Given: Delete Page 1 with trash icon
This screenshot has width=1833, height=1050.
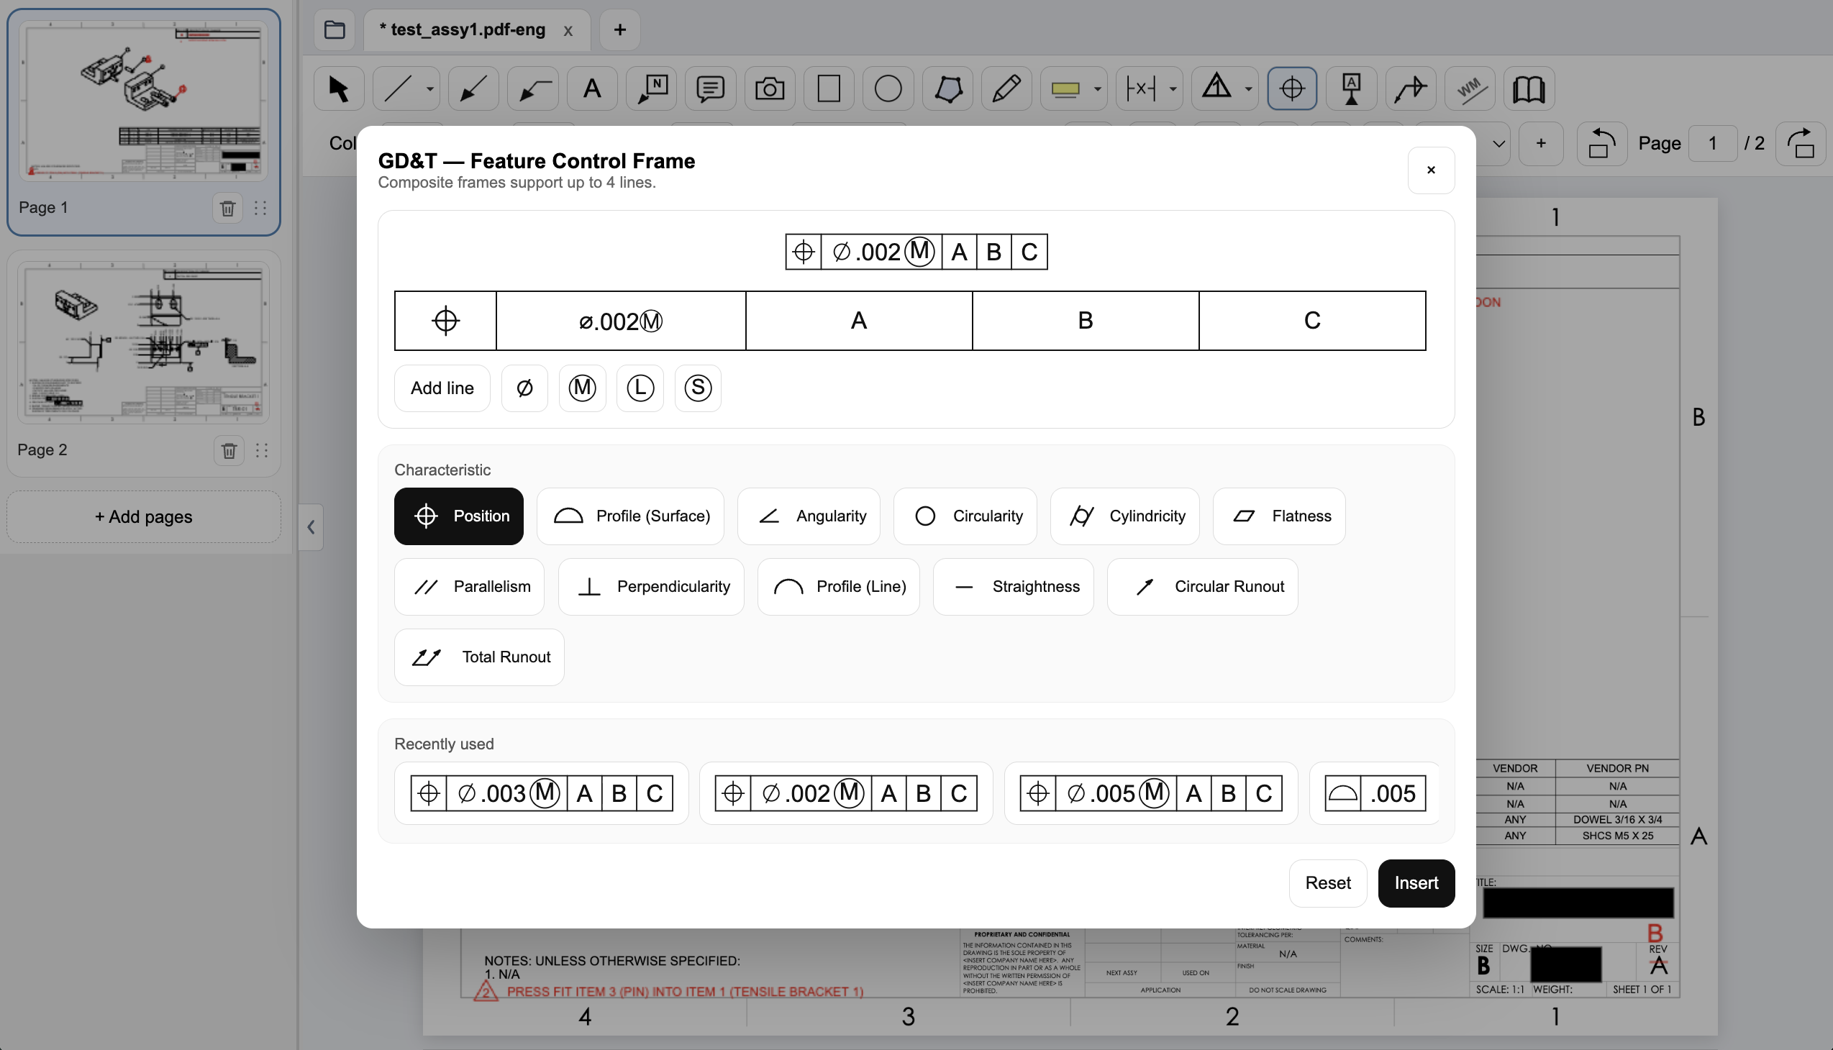Looking at the screenshot, I should [x=227, y=209].
